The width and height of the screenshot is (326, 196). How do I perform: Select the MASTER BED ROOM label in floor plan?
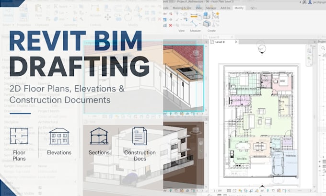pos(246,89)
